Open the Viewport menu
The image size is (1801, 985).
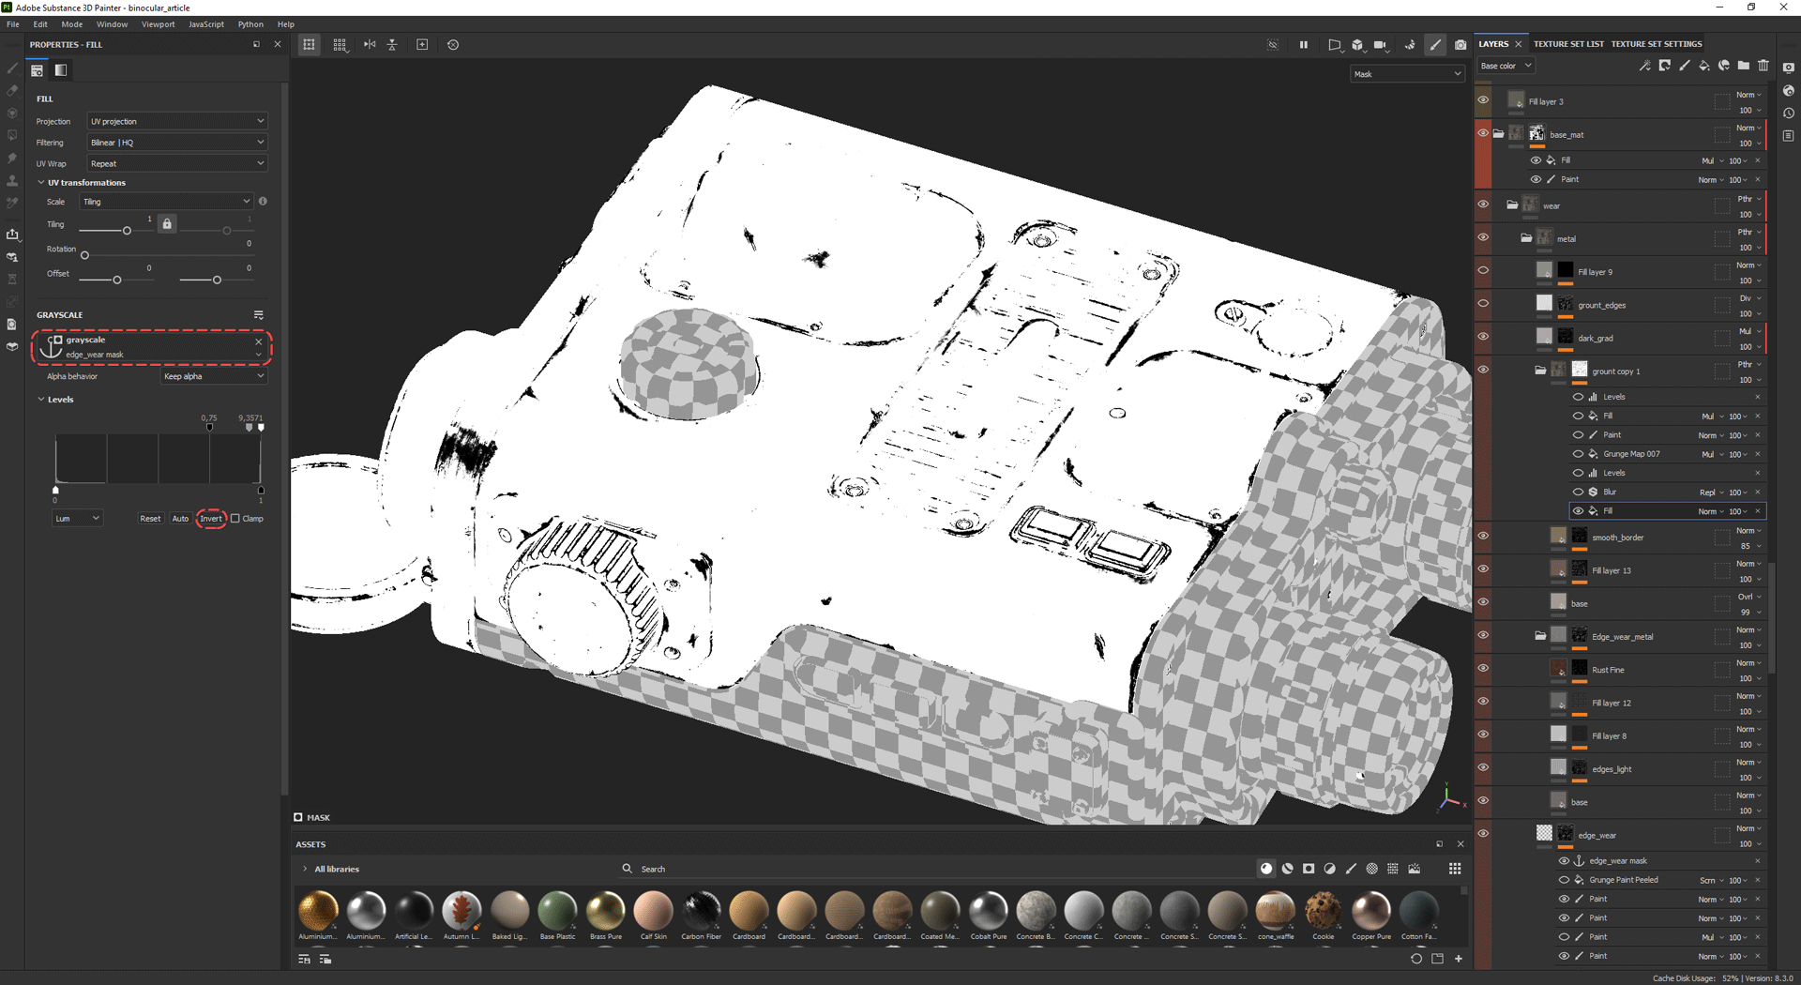pos(159,24)
